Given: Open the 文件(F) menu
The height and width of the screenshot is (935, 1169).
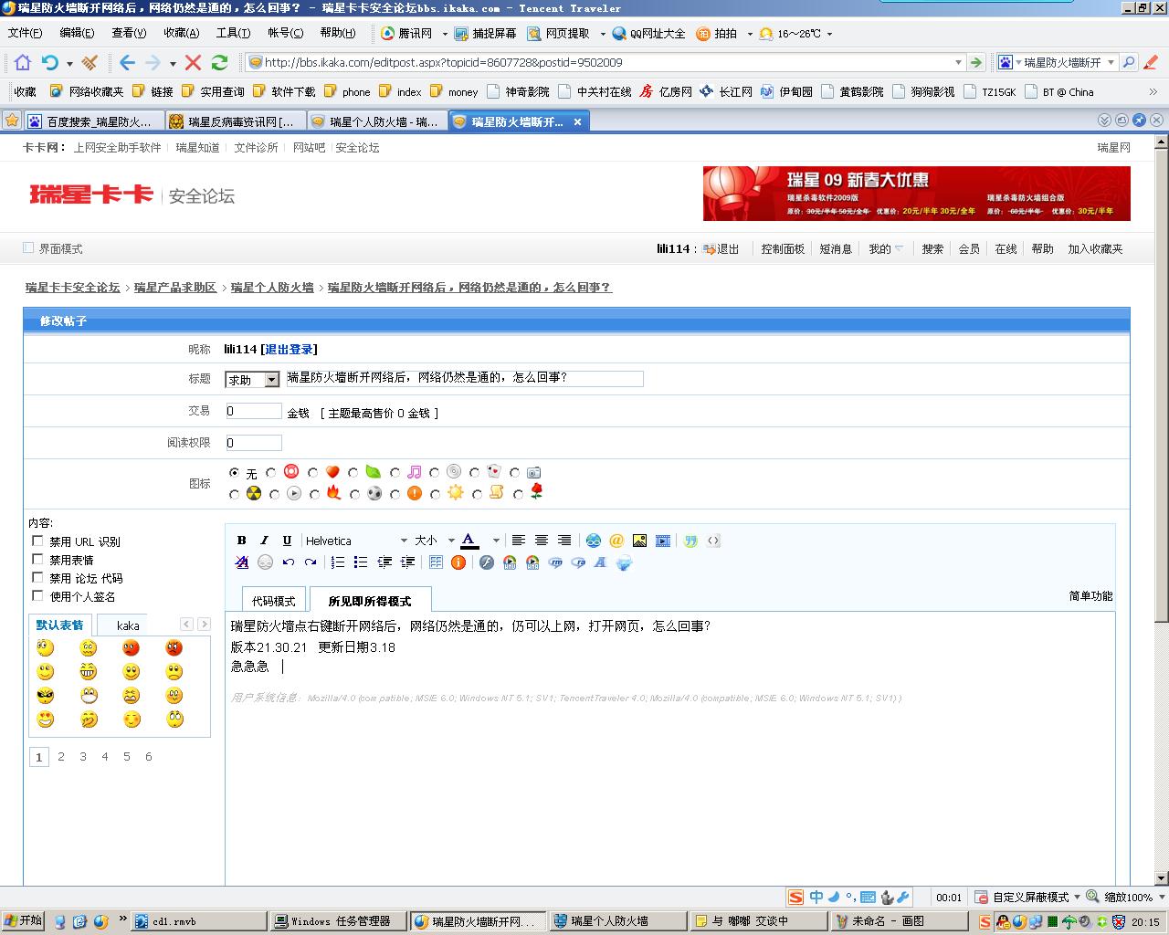Looking at the screenshot, I should pyautogui.click(x=25, y=33).
